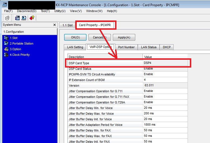
Task: Edit Jitter Buffer Delay Init. for Voice value
Action: click(165, 119)
